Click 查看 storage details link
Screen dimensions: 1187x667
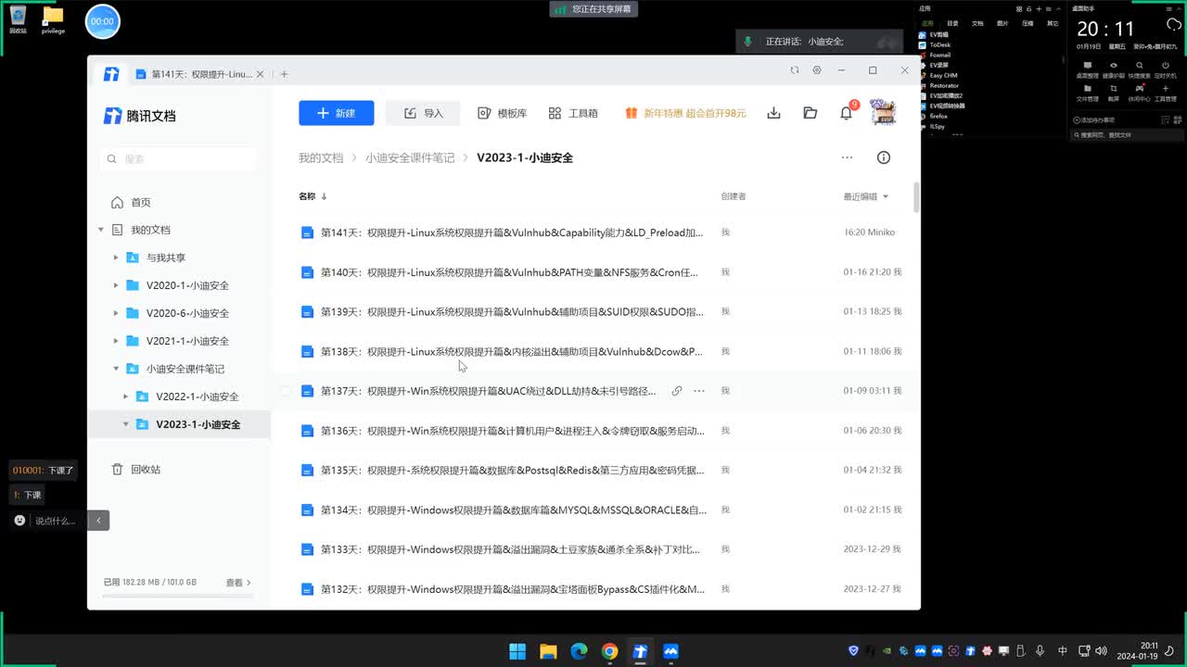coord(238,583)
